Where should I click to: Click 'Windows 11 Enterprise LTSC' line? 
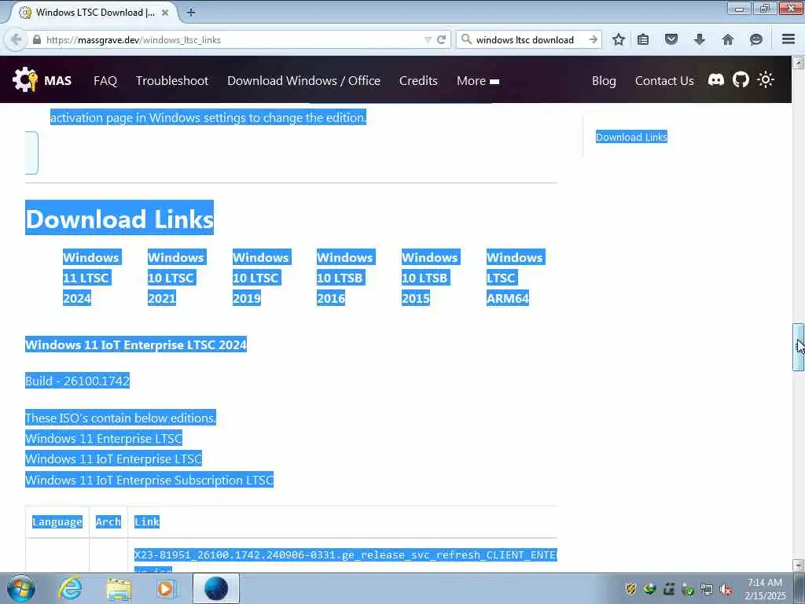(x=104, y=438)
